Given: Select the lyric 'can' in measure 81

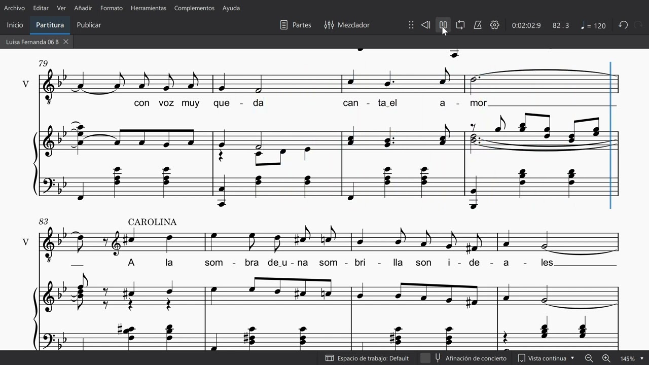Looking at the screenshot, I should pos(351,103).
